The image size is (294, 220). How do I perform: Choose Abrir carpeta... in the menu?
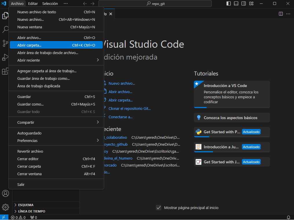(56, 45)
